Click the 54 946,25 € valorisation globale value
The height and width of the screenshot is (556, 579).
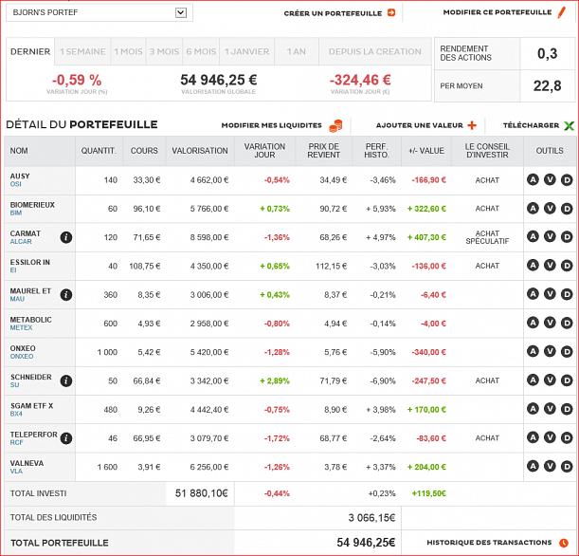219,80
